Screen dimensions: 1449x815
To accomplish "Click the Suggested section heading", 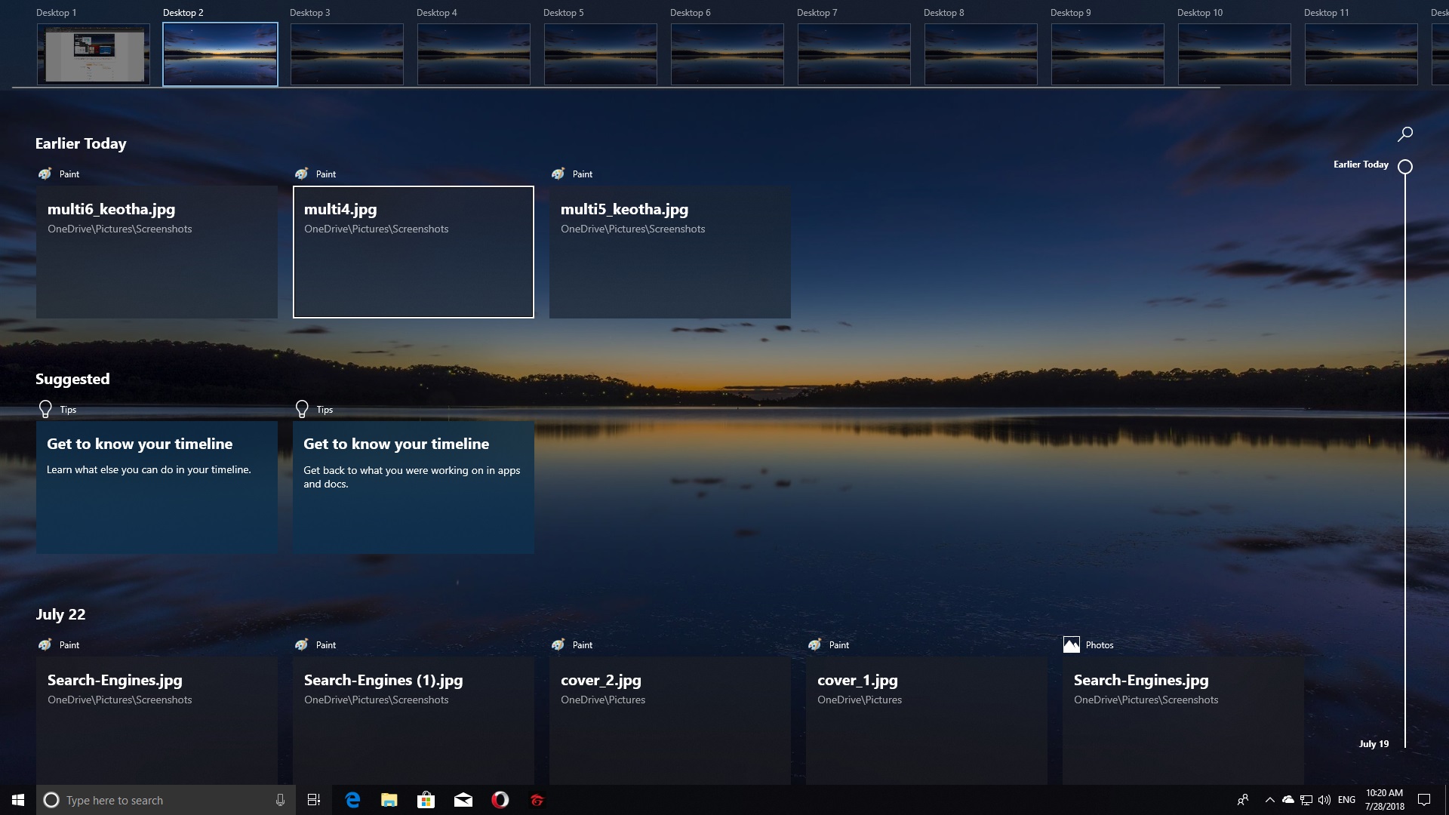I will pyautogui.click(x=72, y=379).
